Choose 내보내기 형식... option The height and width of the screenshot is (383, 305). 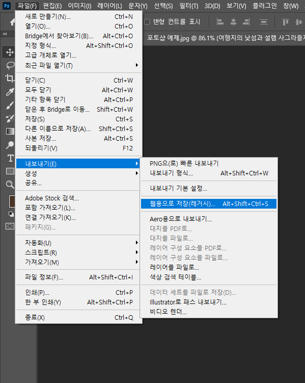click(x=209, y=173)
